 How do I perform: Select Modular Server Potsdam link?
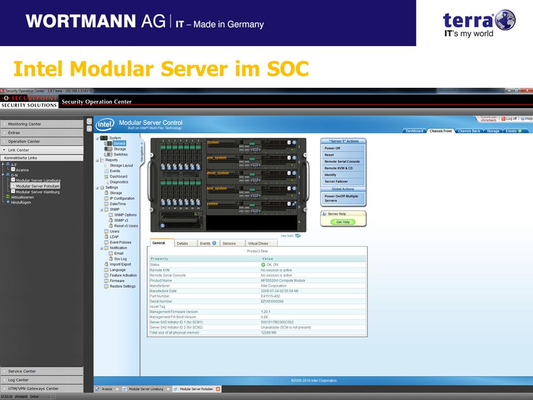(36, 186)
